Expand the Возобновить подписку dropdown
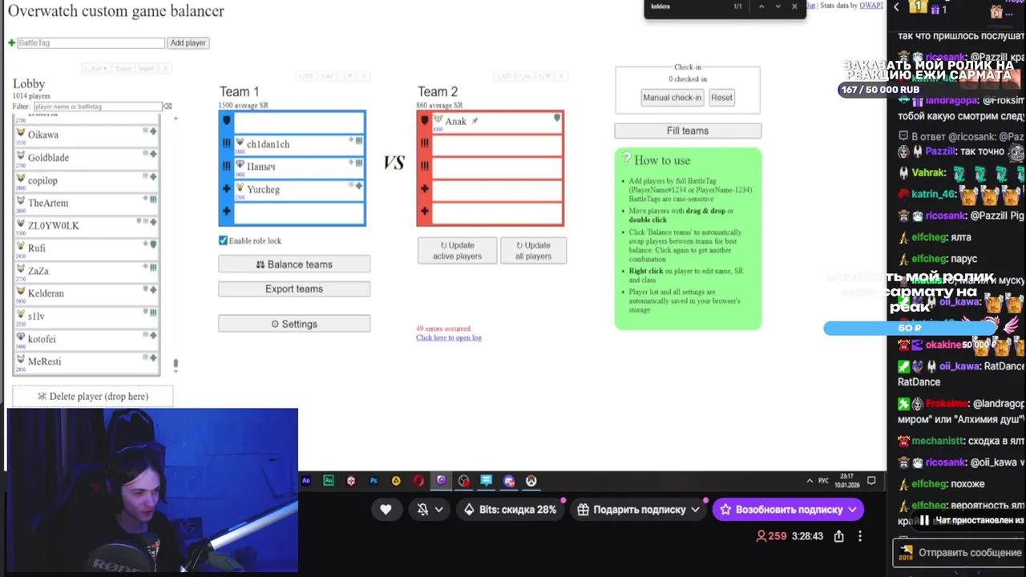This screenshot has width=1026, height=577. (852, 510)
